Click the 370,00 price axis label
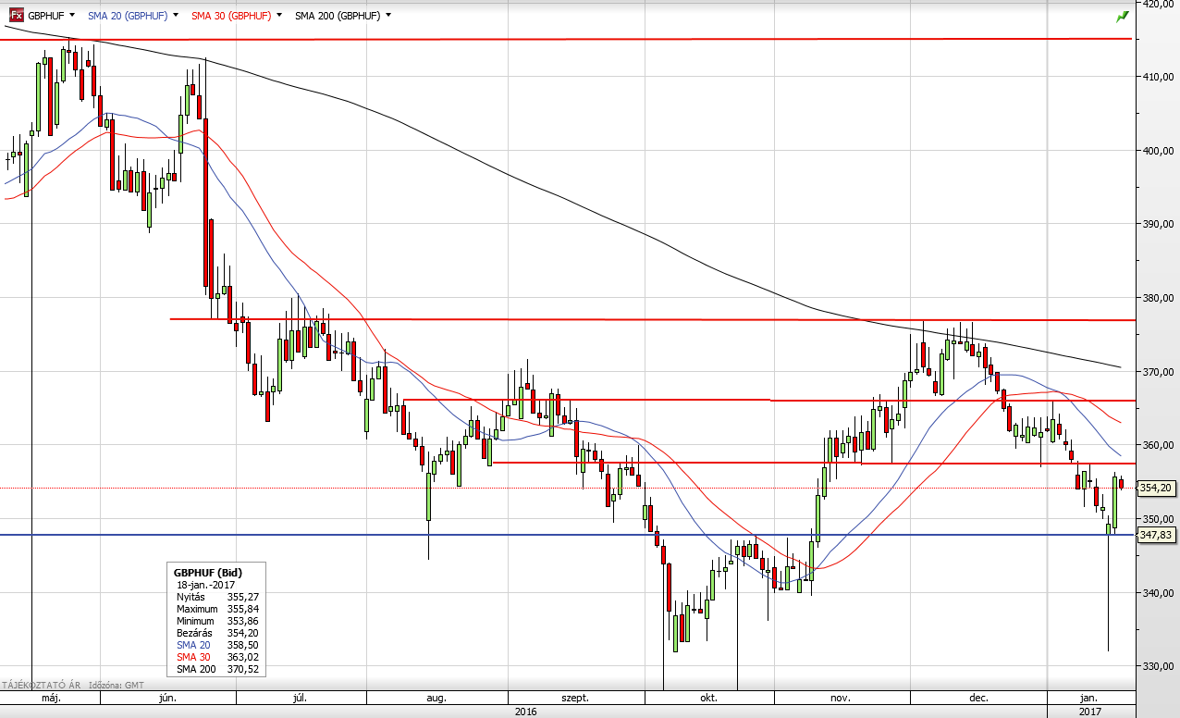1180x718 pixels. click(1159, 372)
